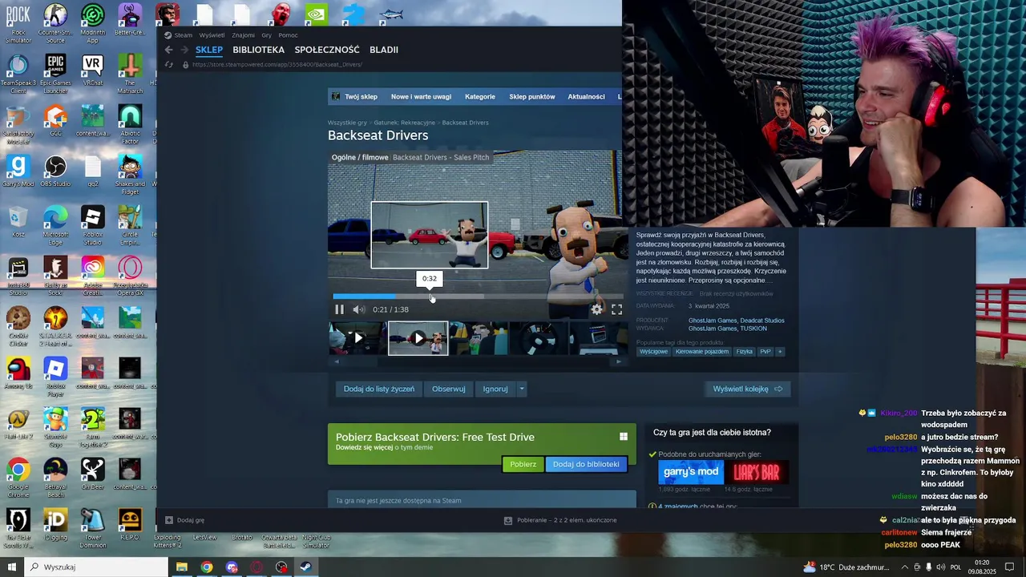Click Dodaj do biblioteki button
The height and width of the screenshot is (577, 1026).
586,464
